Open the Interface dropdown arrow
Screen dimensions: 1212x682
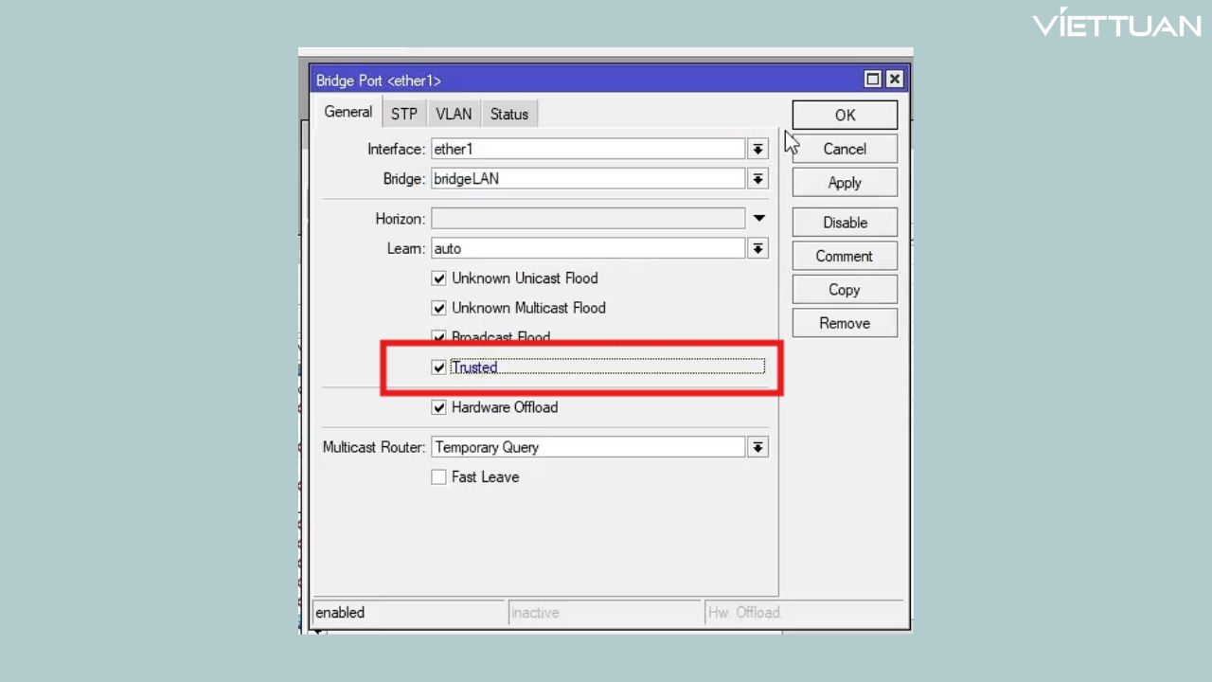tap(757, 150)
